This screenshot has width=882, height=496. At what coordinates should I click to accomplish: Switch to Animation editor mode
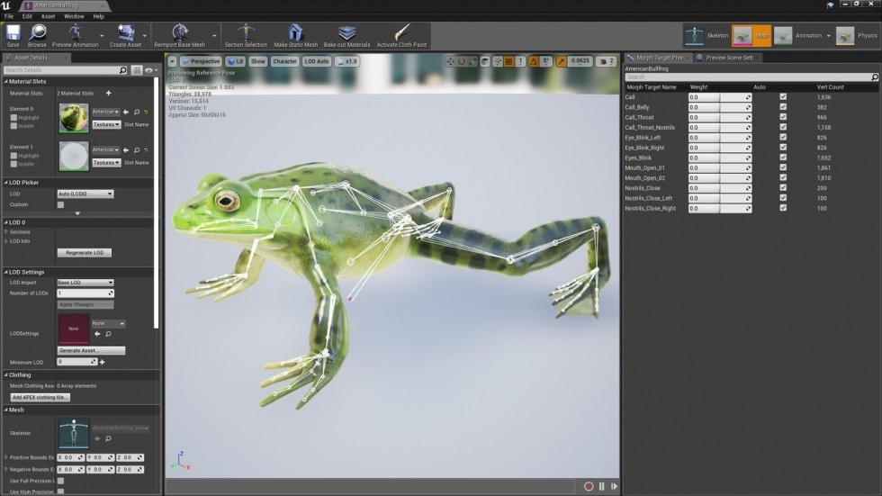(798, 35)
